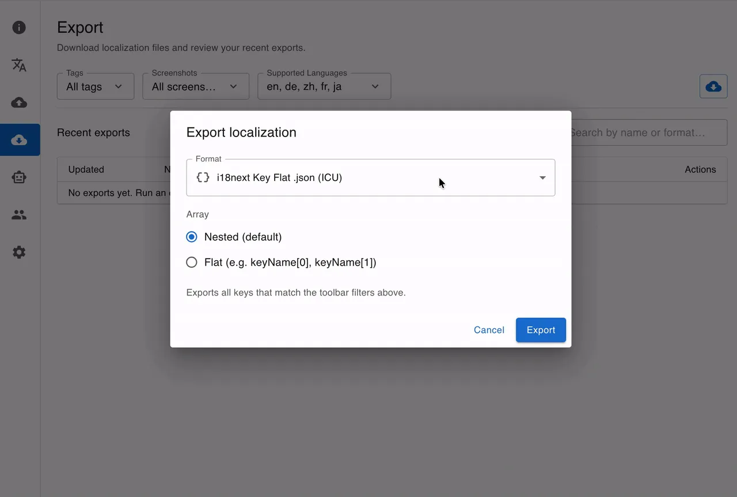Focus the search by name or format field

point(646,132)
